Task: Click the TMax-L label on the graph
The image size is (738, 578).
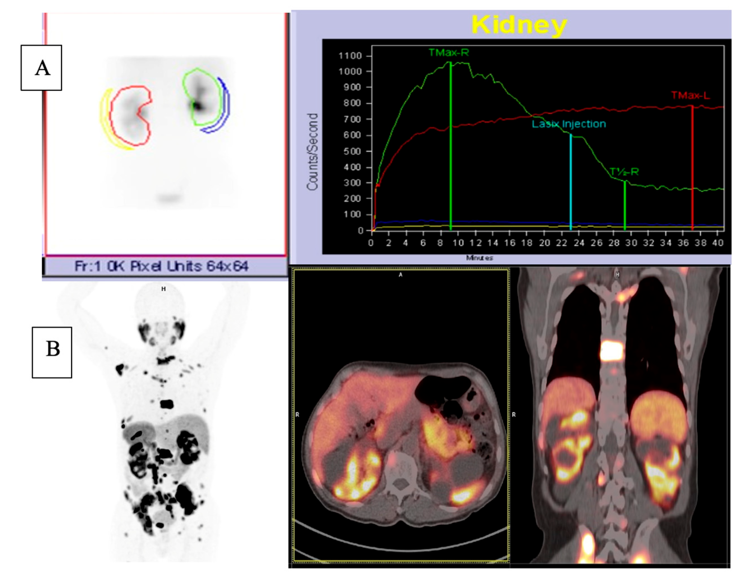Action: (690, 96)
